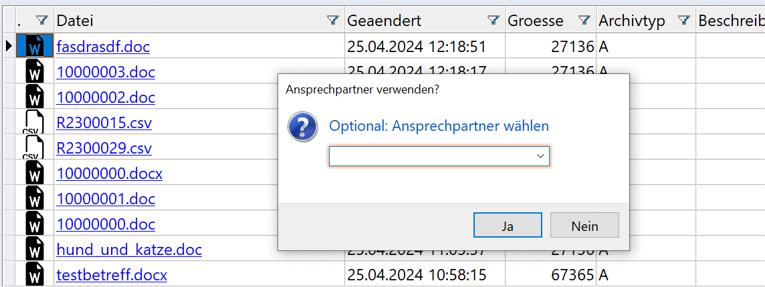Viewport: 765px width, 287px height.
Task: Open the fasdrasdf.doc link
Action: (103, 47)
